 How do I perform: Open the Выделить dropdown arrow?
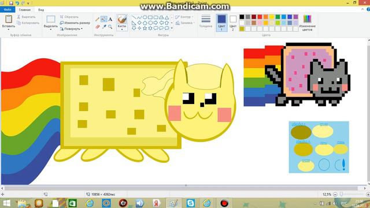pyautogui.click(x=51, y=29)
